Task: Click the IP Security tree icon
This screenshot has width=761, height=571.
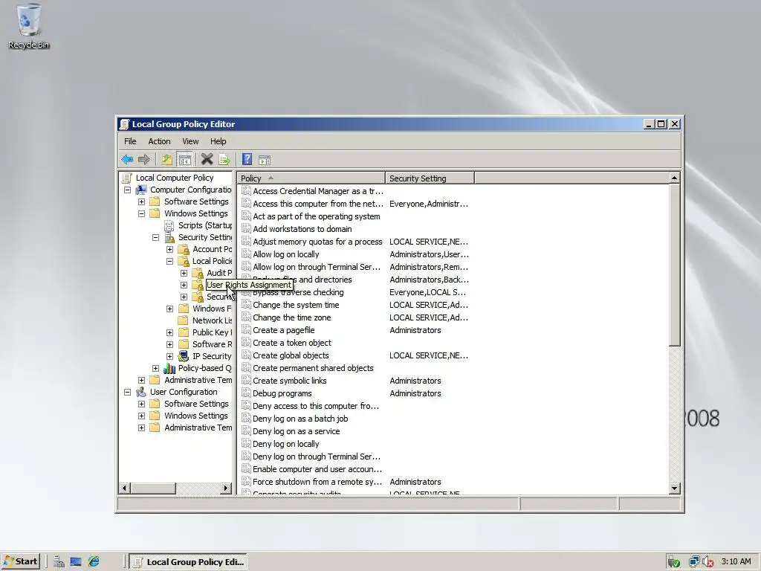Action: [183, 356]
